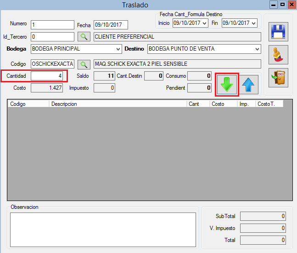Click the Fecha date field
The image size is (297, 253).
[x=110, y=25]
